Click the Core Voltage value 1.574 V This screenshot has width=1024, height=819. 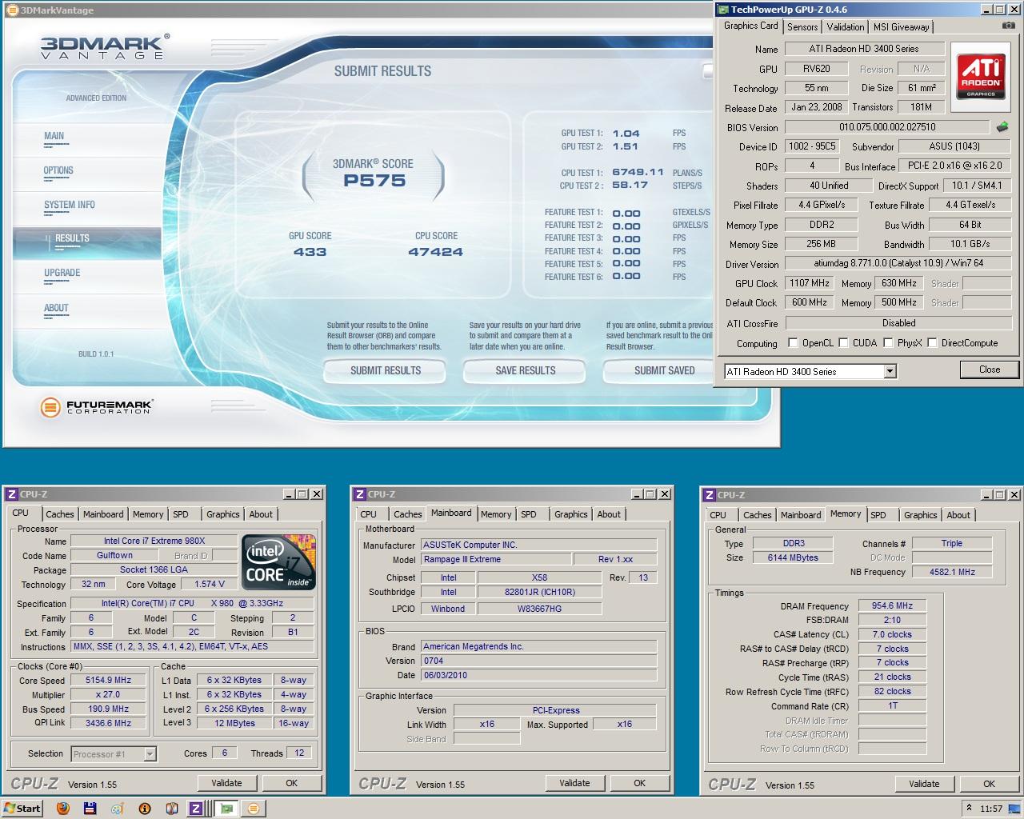tap(210, 585)
